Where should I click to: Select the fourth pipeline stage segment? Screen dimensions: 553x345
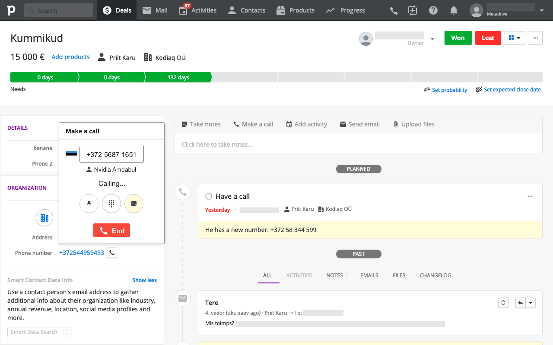click(x=244, y=77)
